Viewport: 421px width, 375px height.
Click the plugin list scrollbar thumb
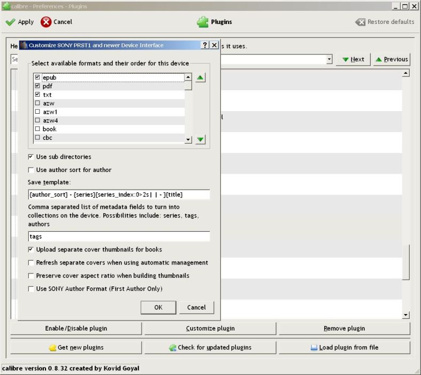coord(406,262)
